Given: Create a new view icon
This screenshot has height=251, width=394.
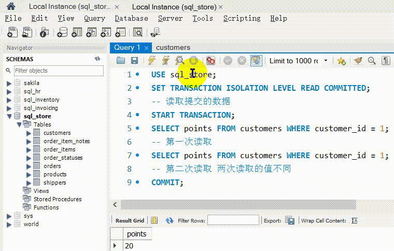Looking at the screenshot, I should click(x=91, y=32).
